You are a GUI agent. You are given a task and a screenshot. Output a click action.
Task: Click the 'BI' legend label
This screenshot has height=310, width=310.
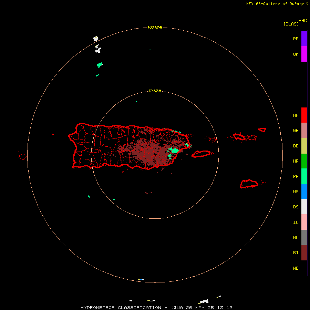tap(296, 253)
